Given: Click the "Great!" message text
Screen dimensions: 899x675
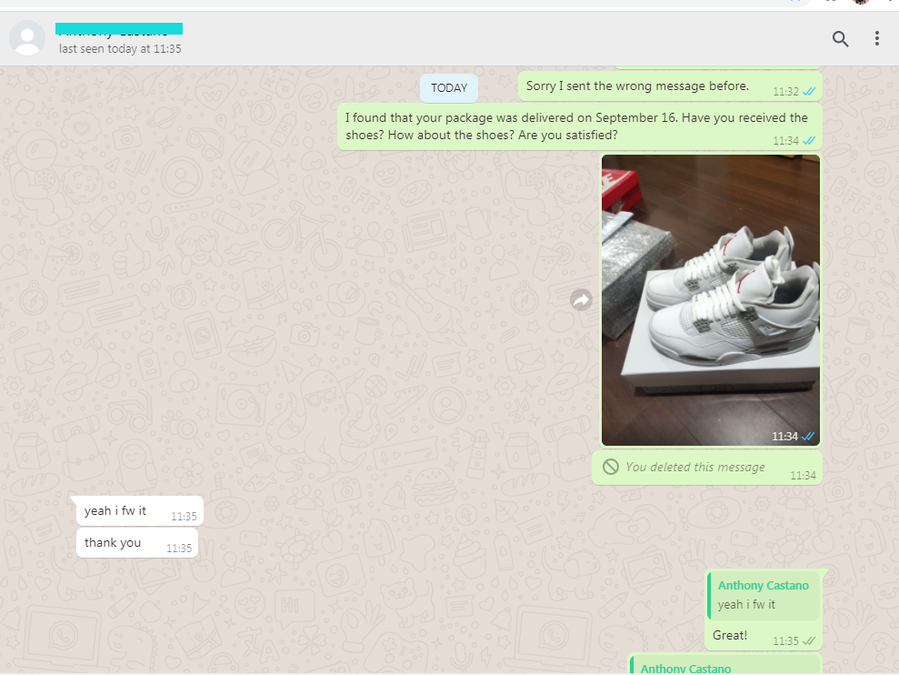Looking at the screenshot, I should click(x=730, y=635).
